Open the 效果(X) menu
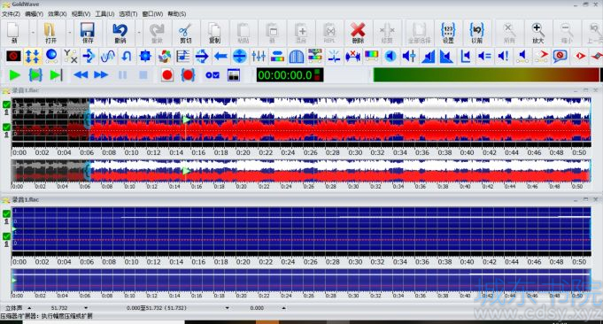Viewport: 603px width, 324px height. pos(58,14)
